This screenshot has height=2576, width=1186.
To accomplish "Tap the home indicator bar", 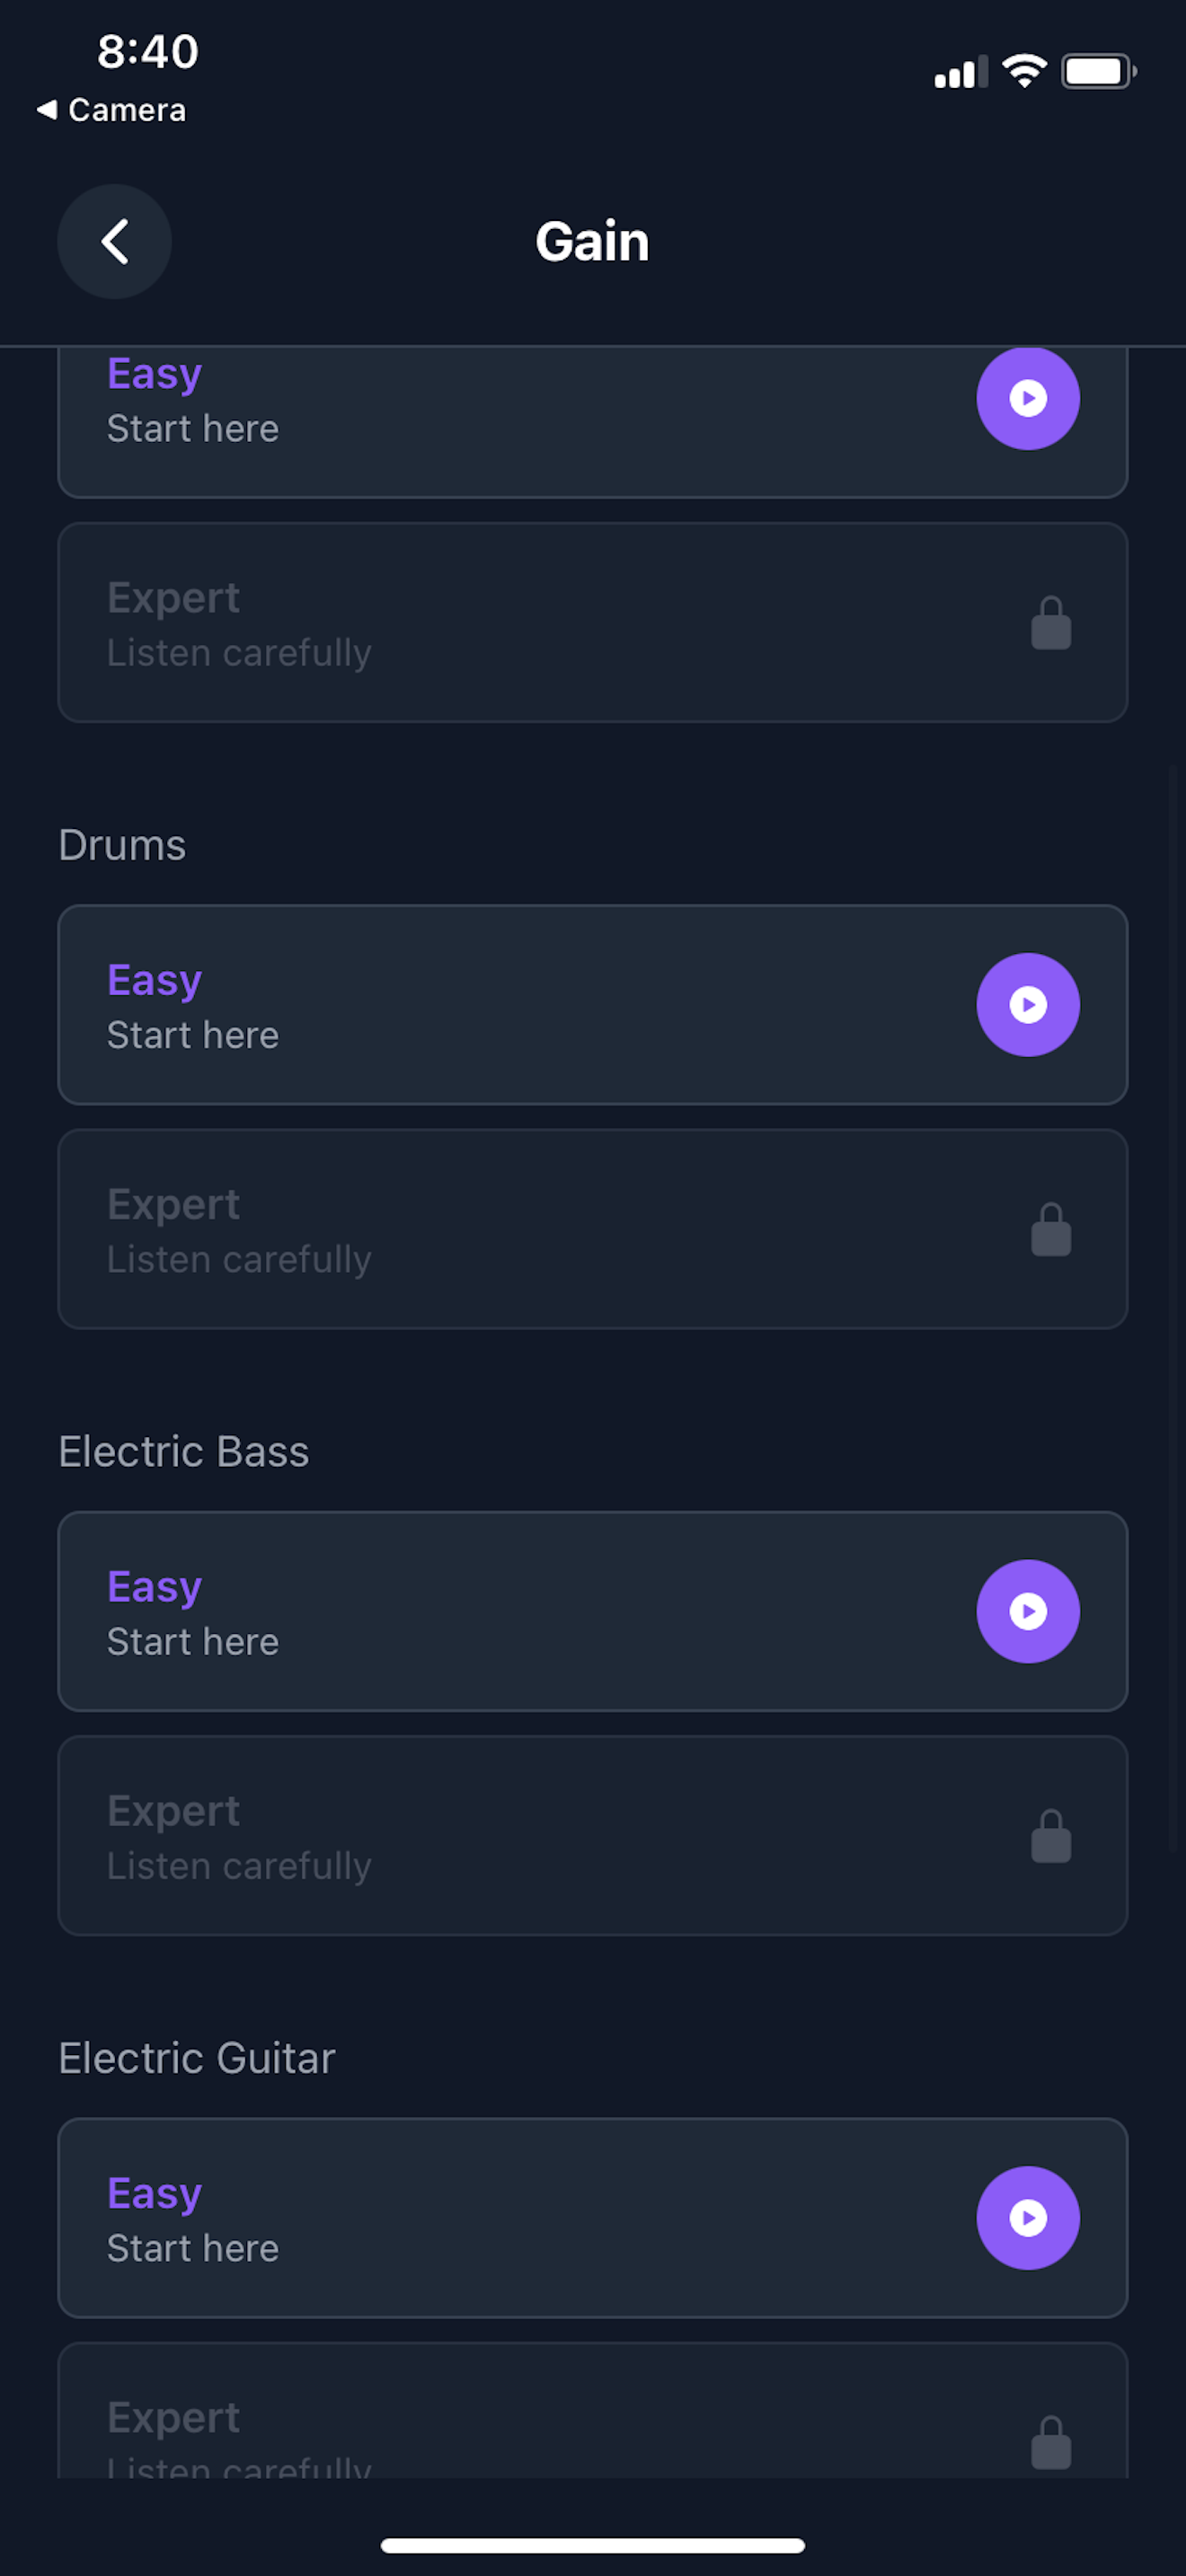I will (x=593, y=2545).
